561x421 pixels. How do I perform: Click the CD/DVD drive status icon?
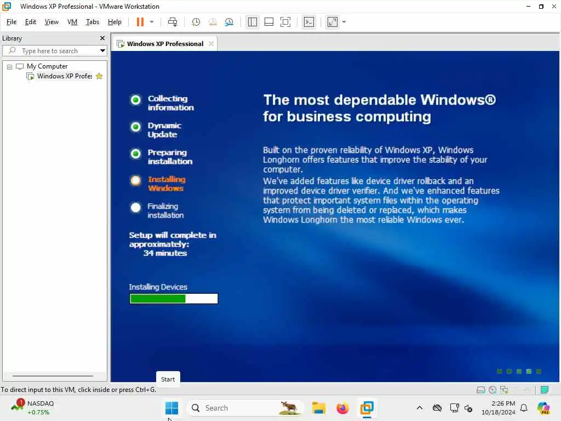pos(493,390)
